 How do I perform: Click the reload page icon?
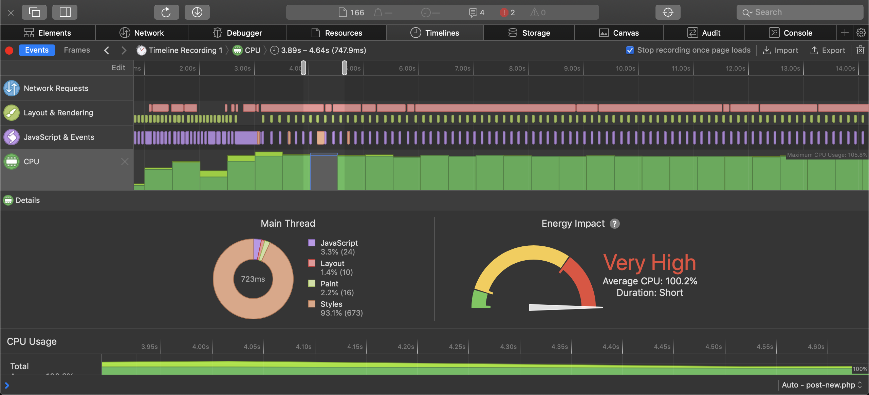tap(166, 13)
